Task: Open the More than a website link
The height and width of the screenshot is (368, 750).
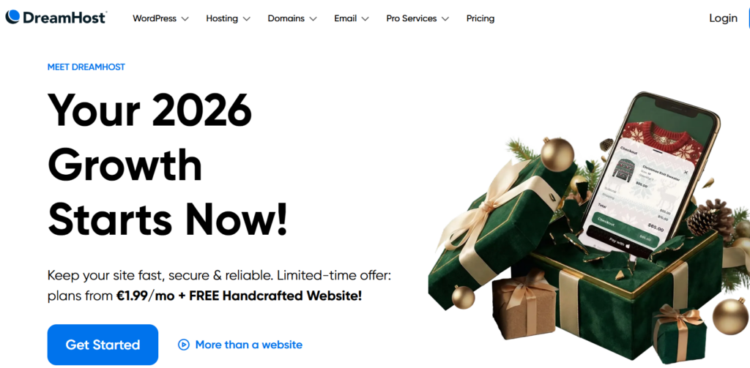Action: pos(249,345)
